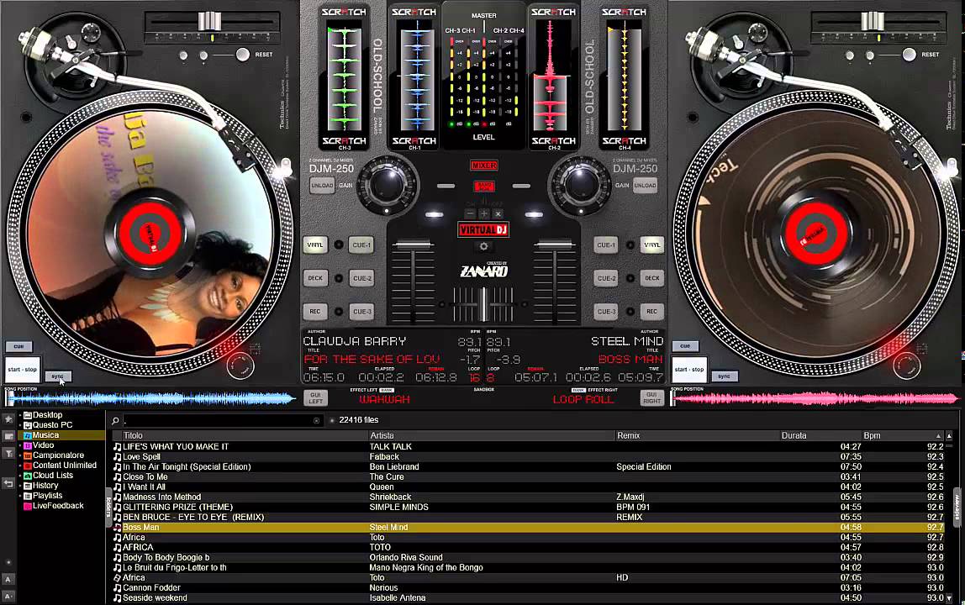Click the music note icon beside Love Spell
Screen dimensions: 965x605
[x=117, y=456]
